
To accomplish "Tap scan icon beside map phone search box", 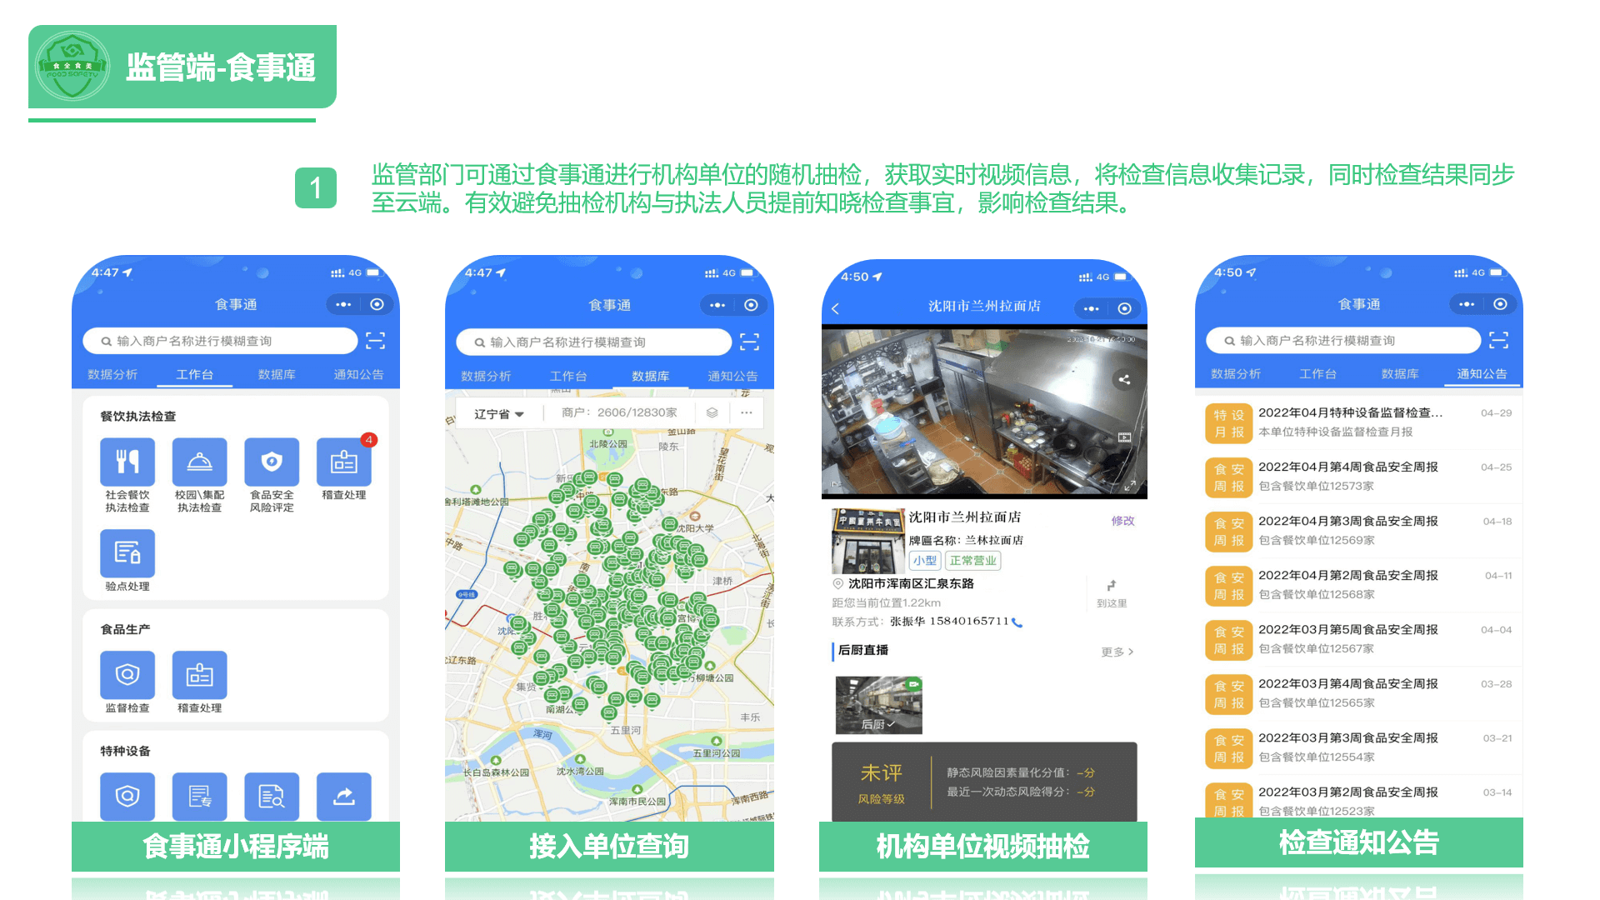I will click(749, 342).
